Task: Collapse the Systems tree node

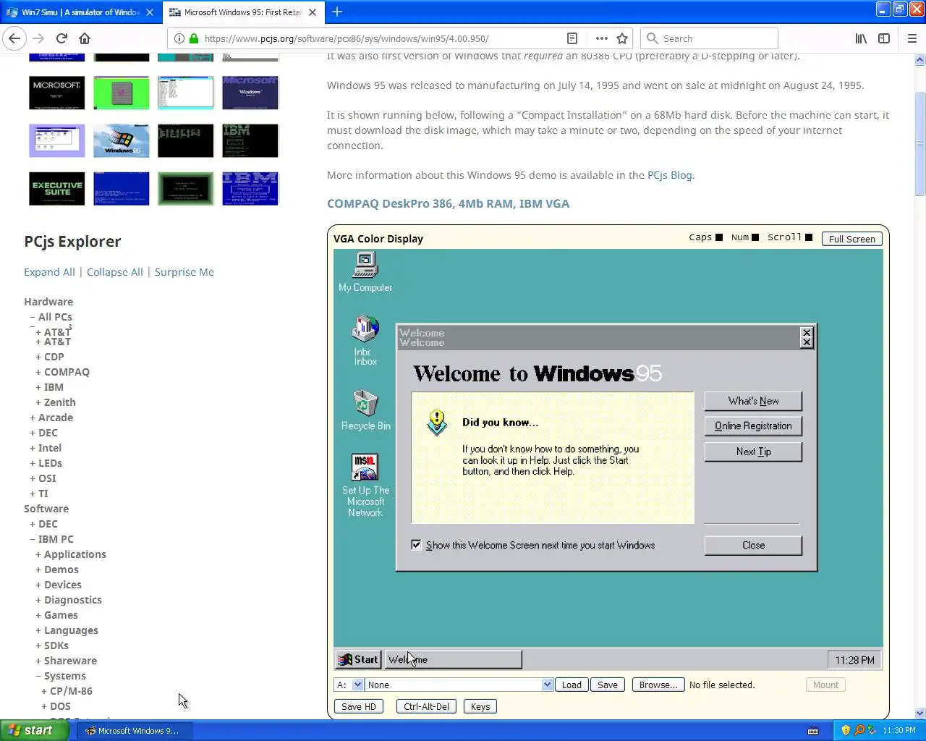Action: point(38,676)
